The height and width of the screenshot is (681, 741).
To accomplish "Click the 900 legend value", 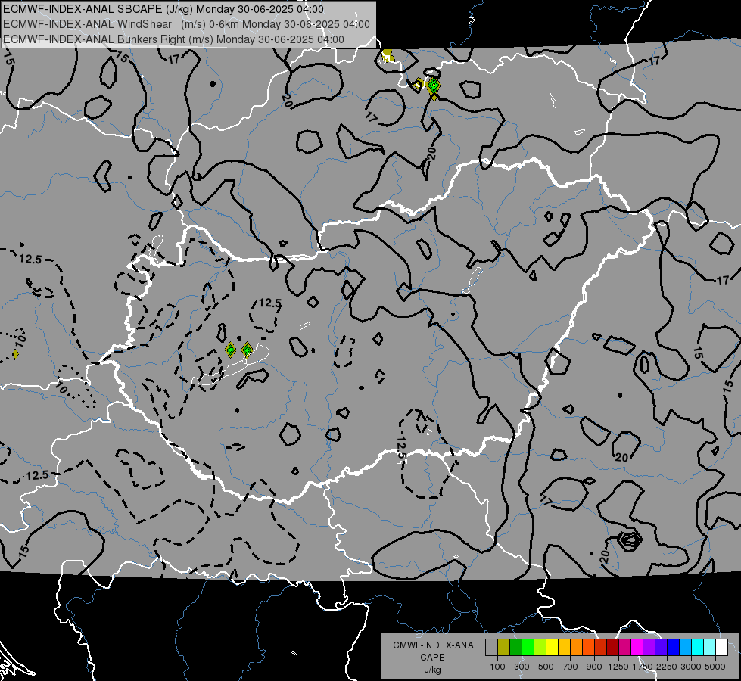I will pyautogui.click(x=594, y=667).
